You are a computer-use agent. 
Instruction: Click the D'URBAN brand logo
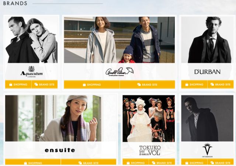(207, 72)
